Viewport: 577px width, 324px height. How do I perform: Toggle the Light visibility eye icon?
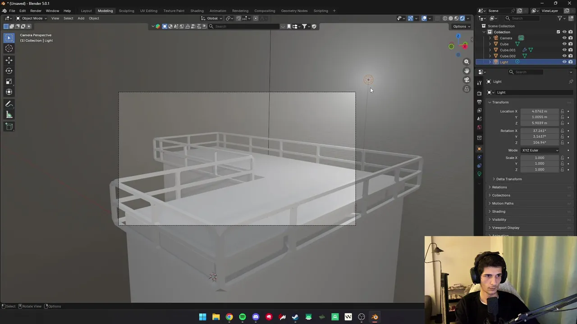564,62
